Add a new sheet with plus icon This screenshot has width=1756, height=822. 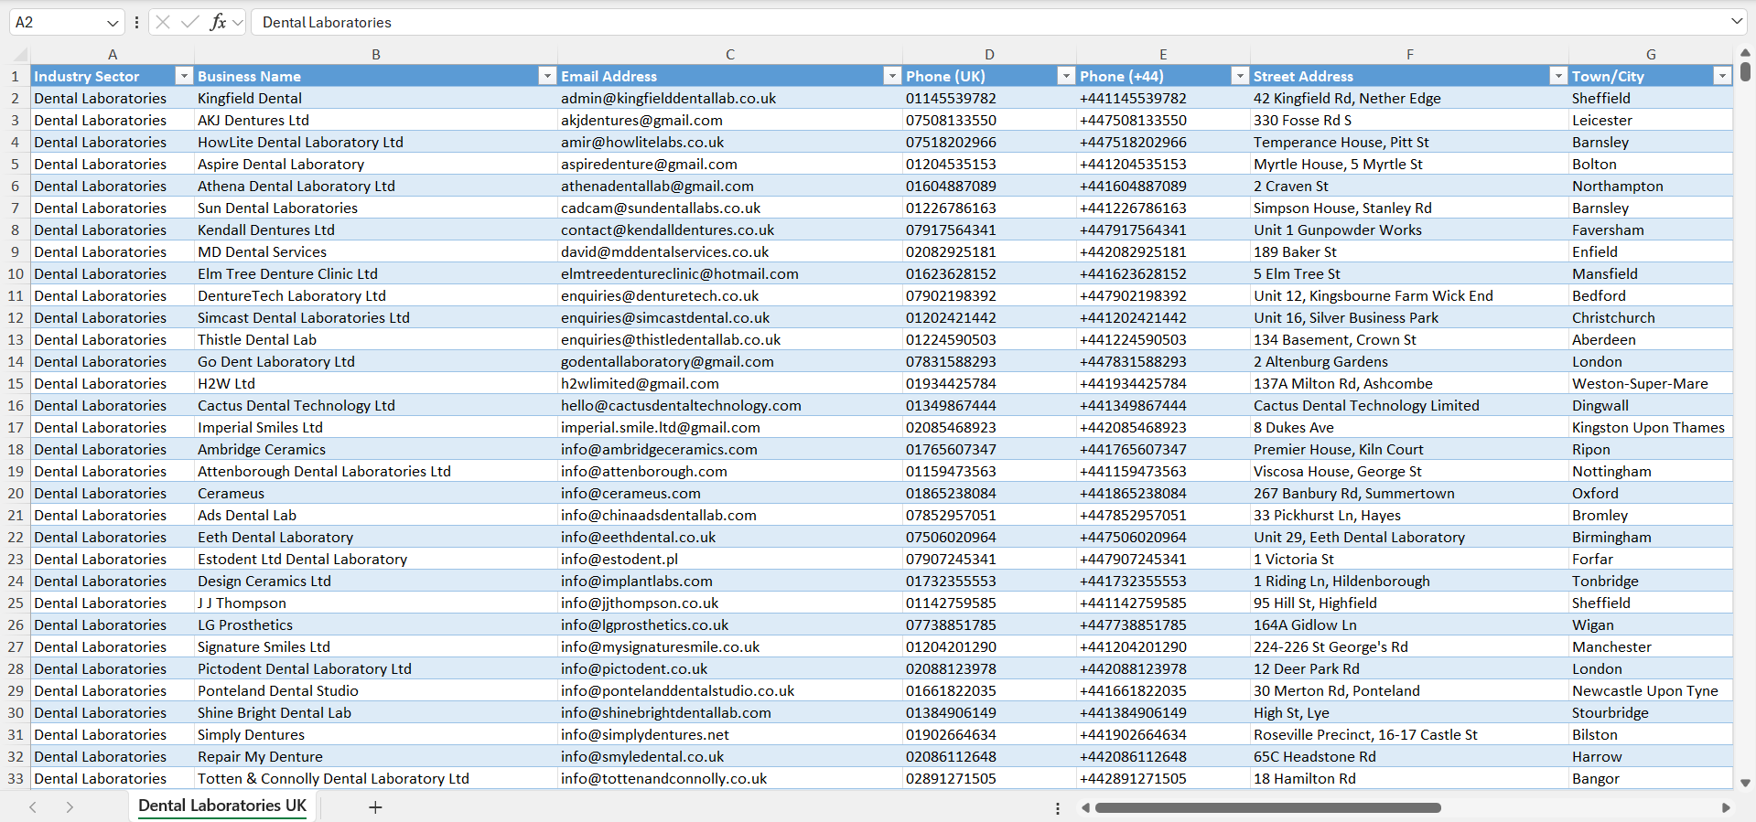coord(375,807)
